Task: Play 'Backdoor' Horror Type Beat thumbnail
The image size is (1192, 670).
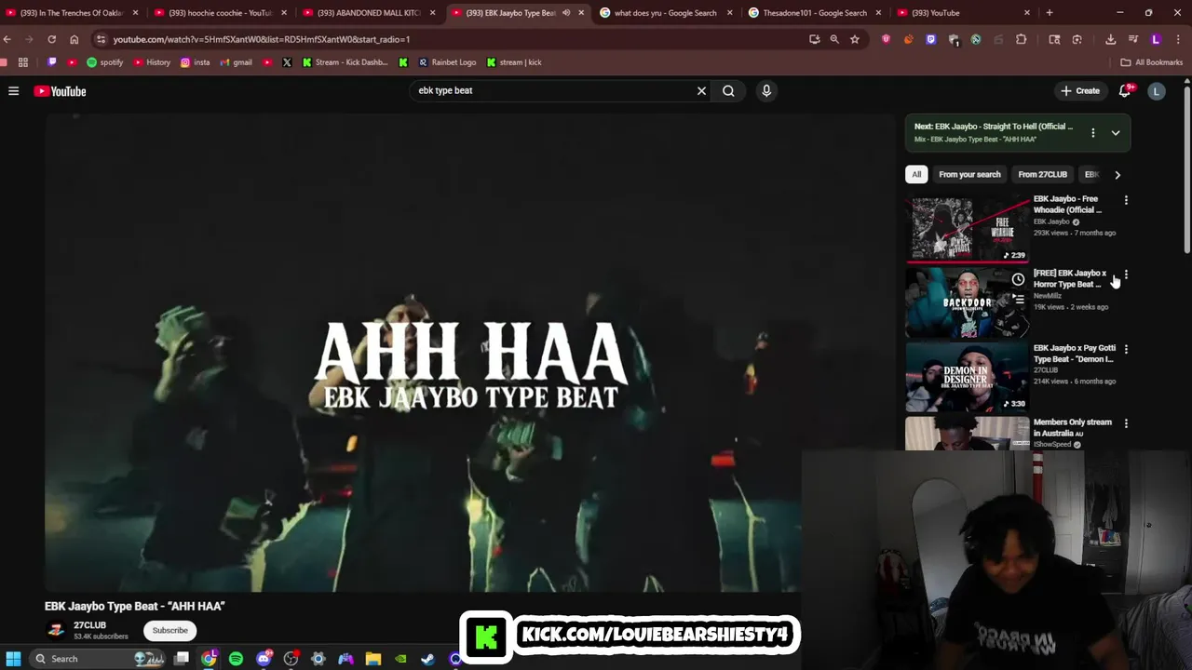Action: (x=968, y=302)
